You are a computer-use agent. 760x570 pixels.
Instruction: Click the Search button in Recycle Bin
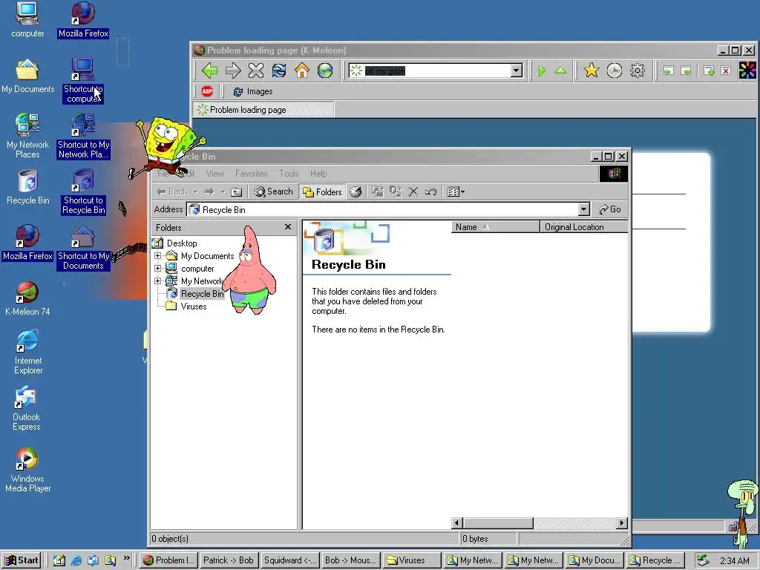click(x=273, y=192)
